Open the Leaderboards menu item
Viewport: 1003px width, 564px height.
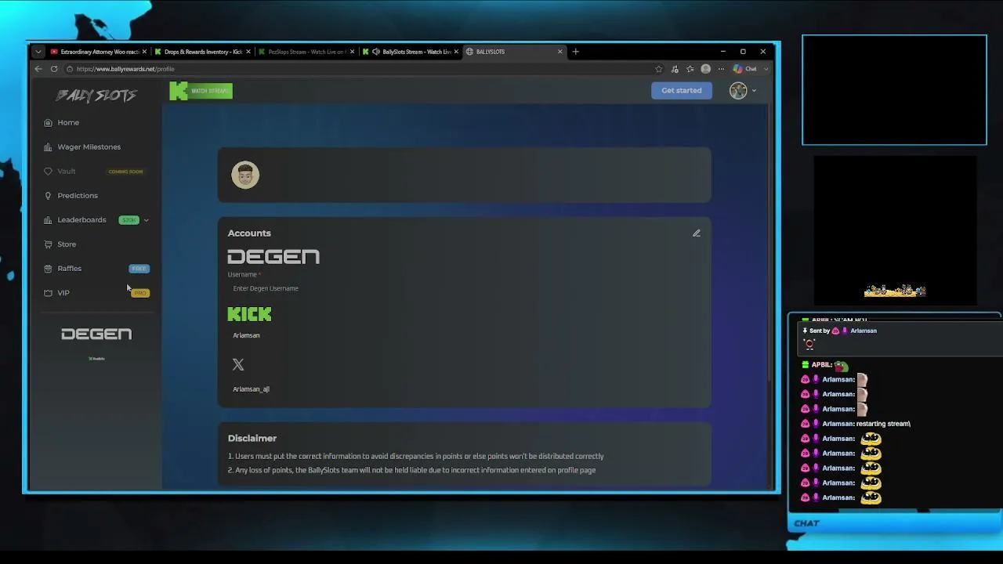pos(81,220)
